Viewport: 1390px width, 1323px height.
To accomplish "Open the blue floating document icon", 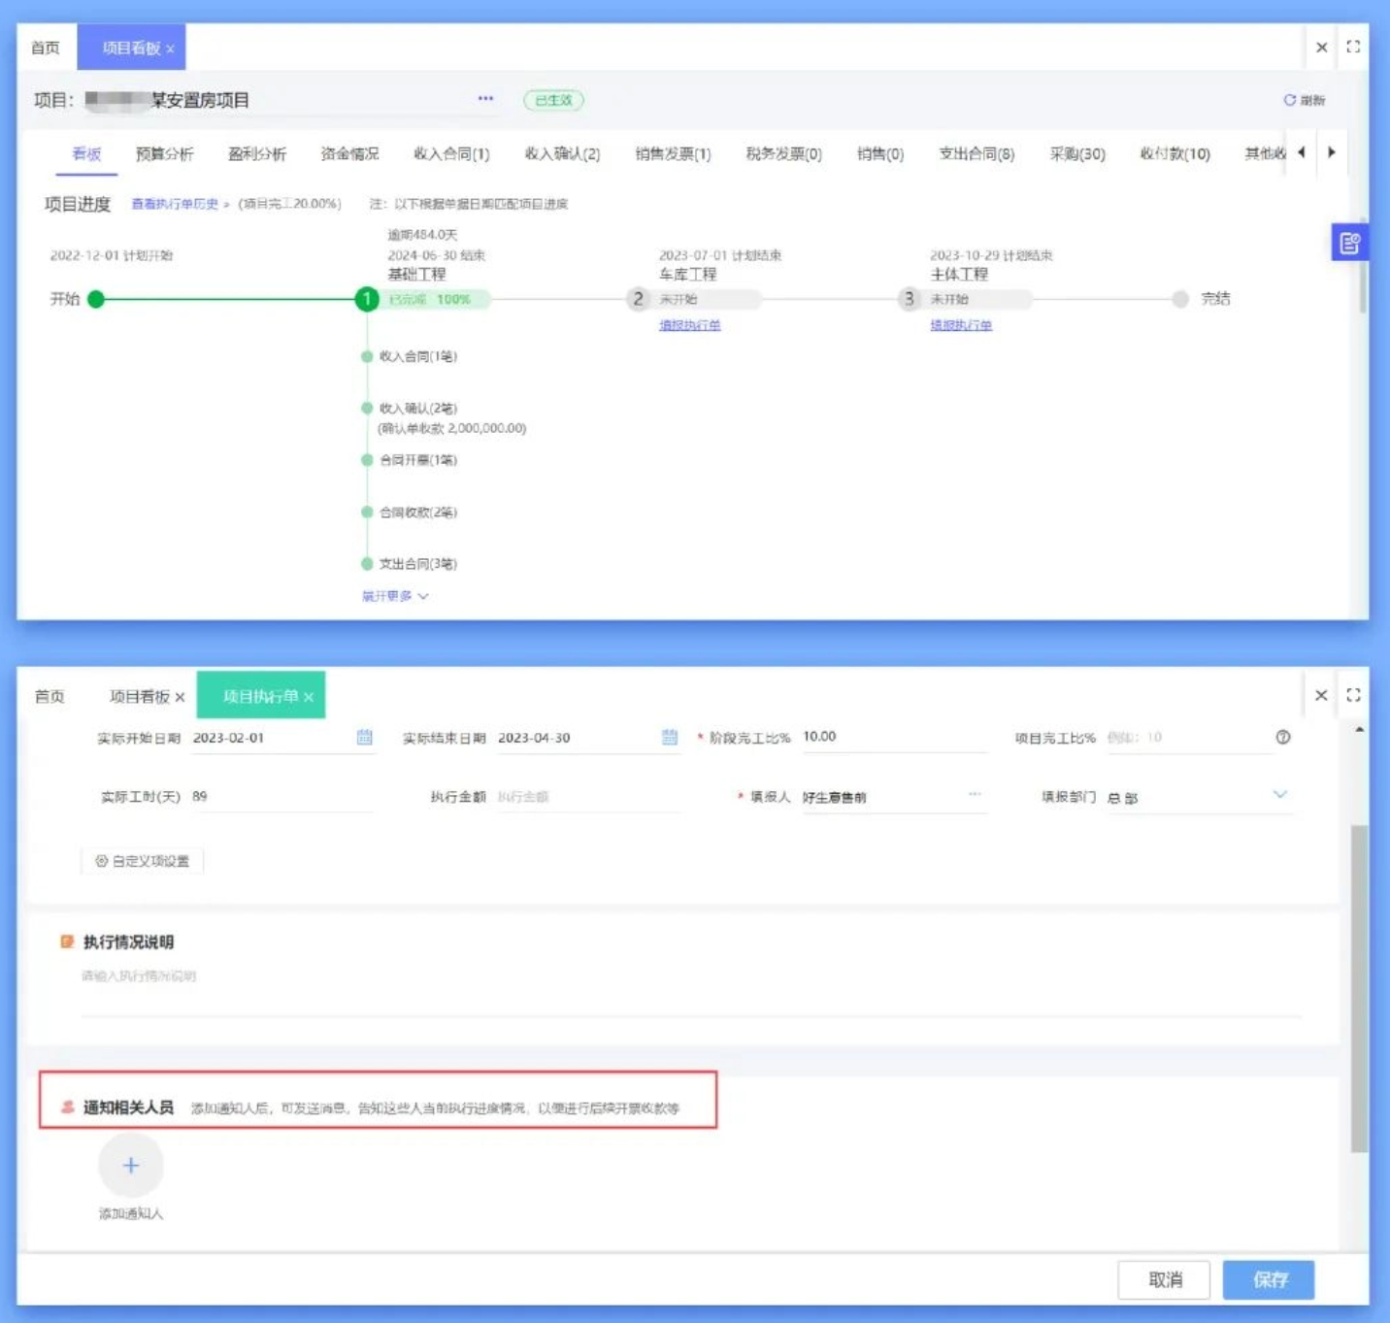I will coord(1349,243).
